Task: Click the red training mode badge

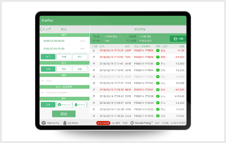Action: click(x=103, y=123)
